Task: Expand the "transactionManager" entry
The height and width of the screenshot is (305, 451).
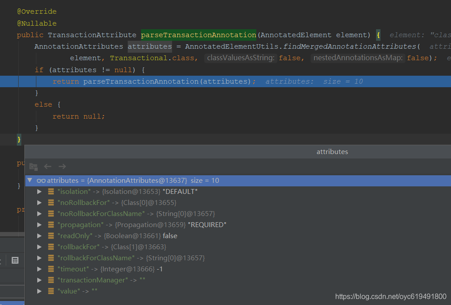Action: point(39,280)
